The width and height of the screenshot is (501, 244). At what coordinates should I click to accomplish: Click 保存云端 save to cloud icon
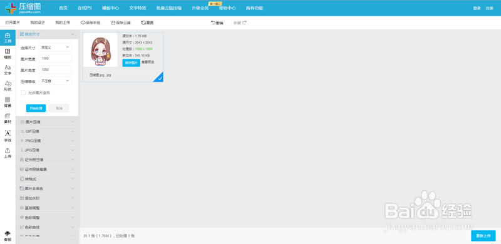[x=121, y=23]
